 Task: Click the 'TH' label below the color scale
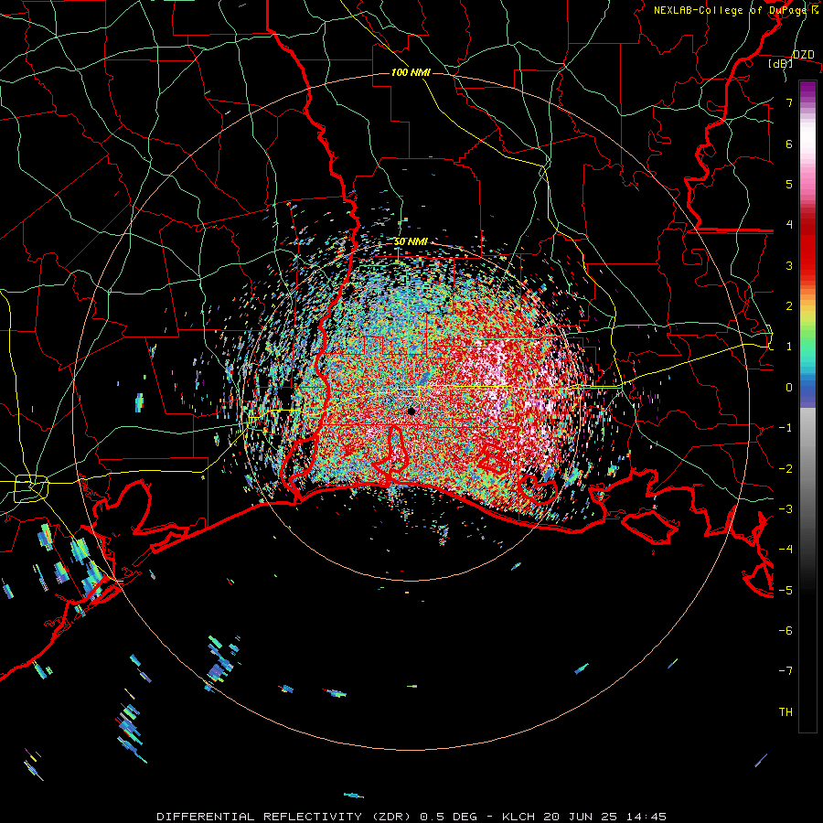coord(786,712)
